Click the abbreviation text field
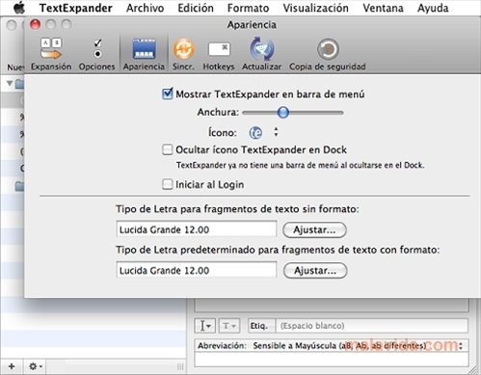Viewport: 481px width, 375px height. tap(332, 360)
